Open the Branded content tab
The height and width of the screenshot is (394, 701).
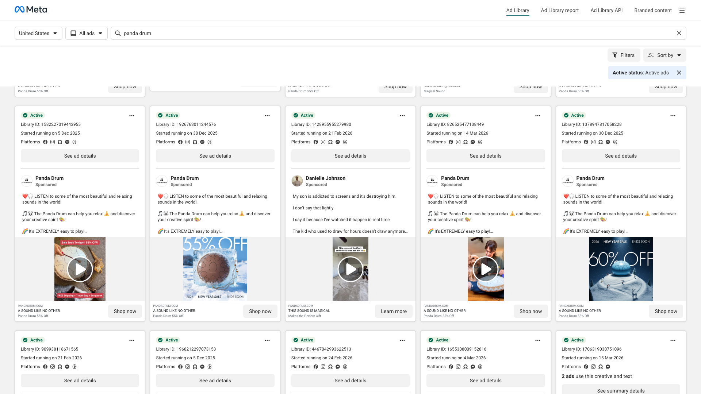point(653,10)
